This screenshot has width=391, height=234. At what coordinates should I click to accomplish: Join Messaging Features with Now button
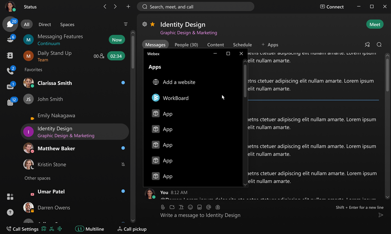(x=117, y=40)
